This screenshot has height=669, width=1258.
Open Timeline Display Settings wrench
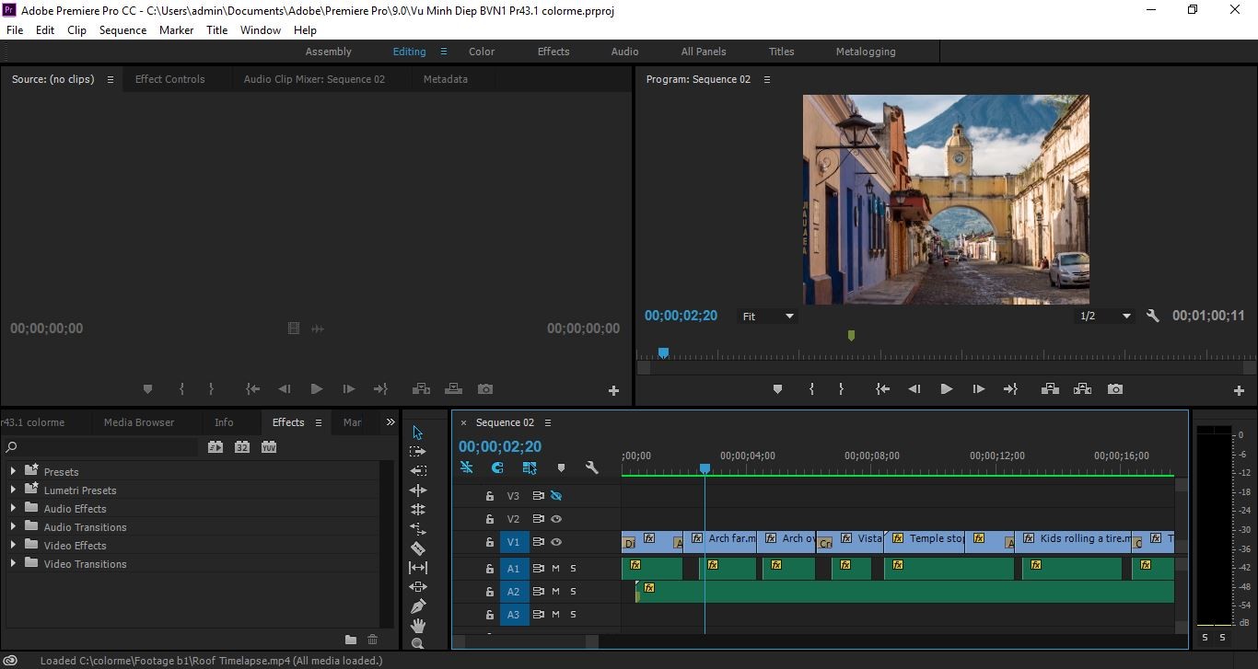(592, 467)
